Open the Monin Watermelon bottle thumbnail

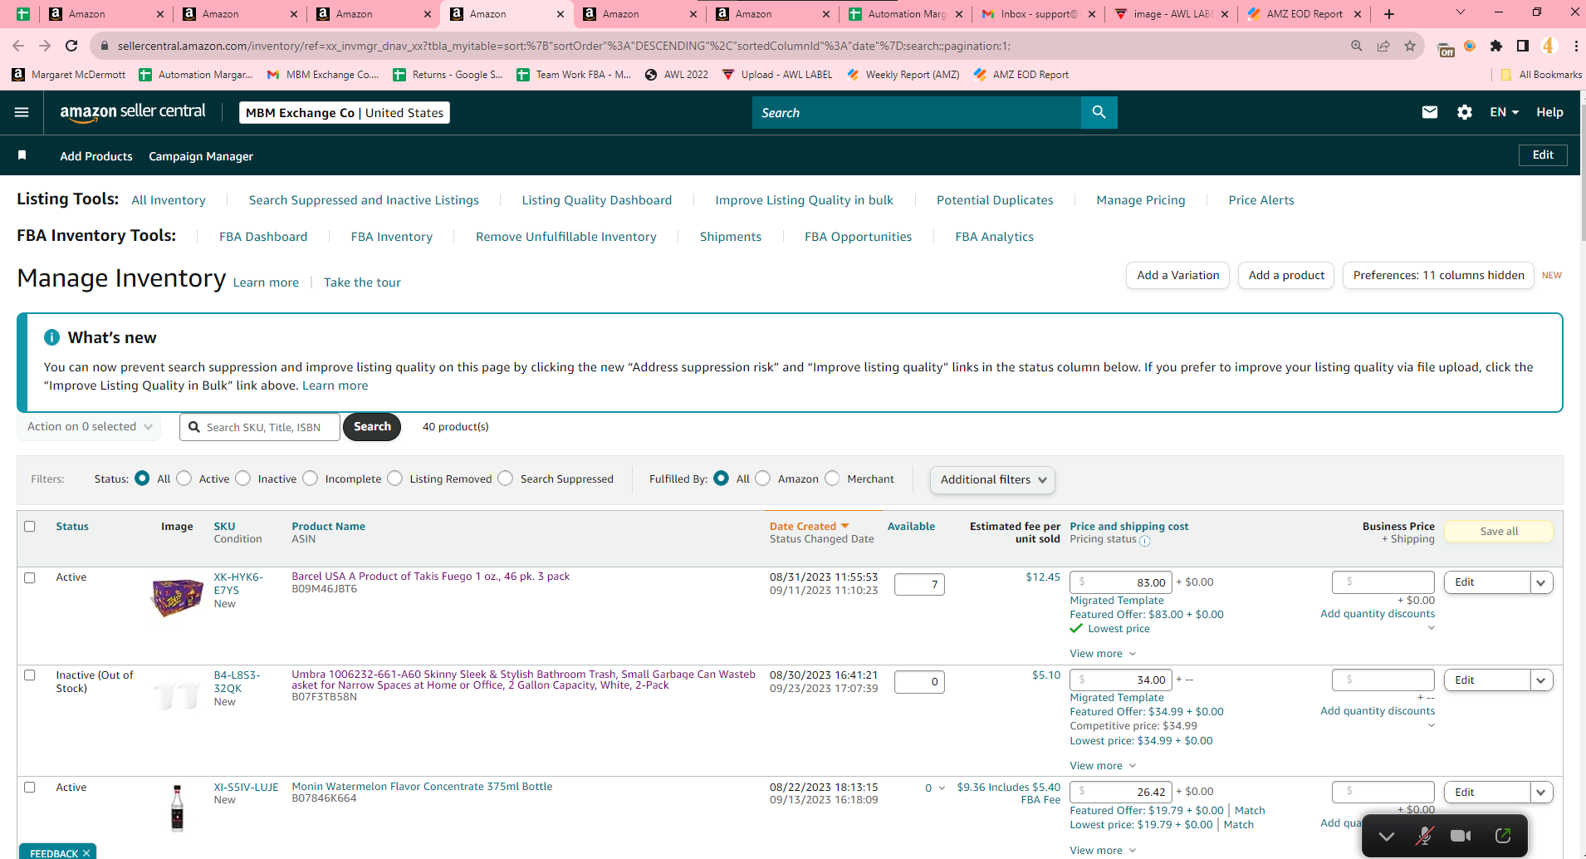[x=177, y=808]
